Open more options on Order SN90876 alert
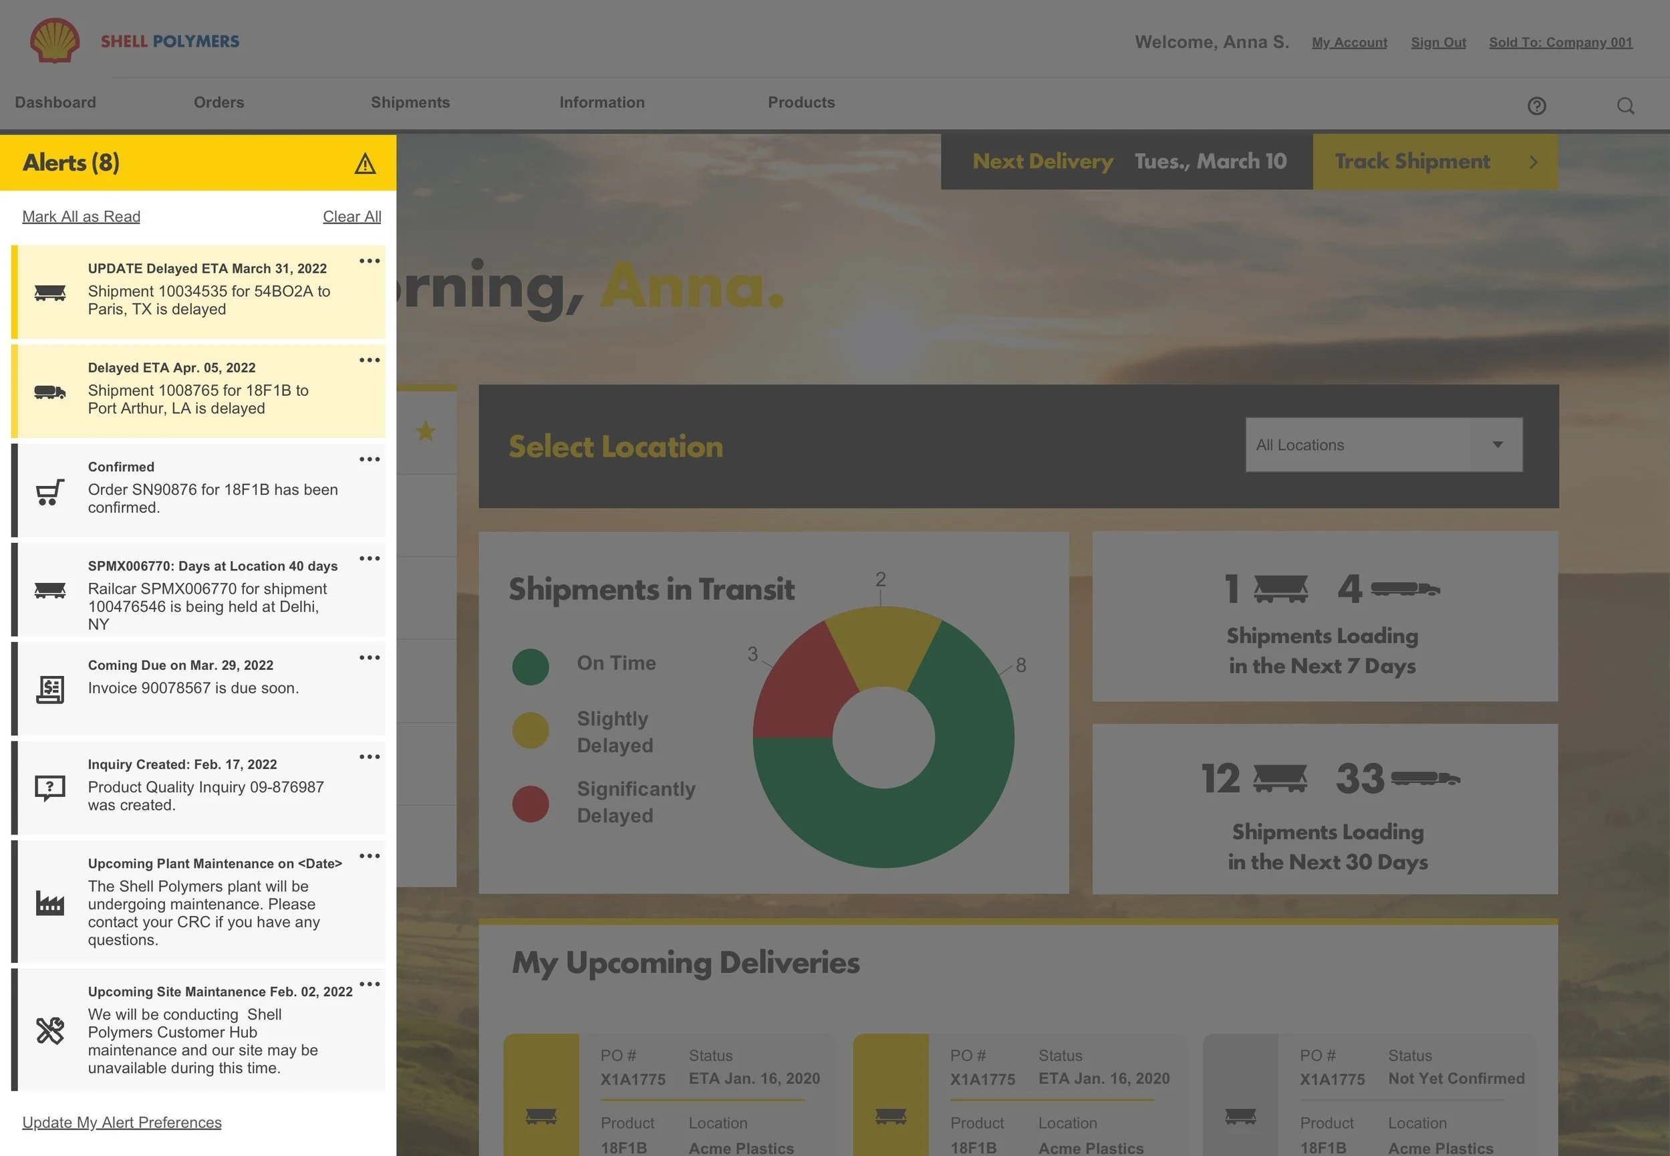This screenshot has height=1156, width=1670. click(369, 459)
